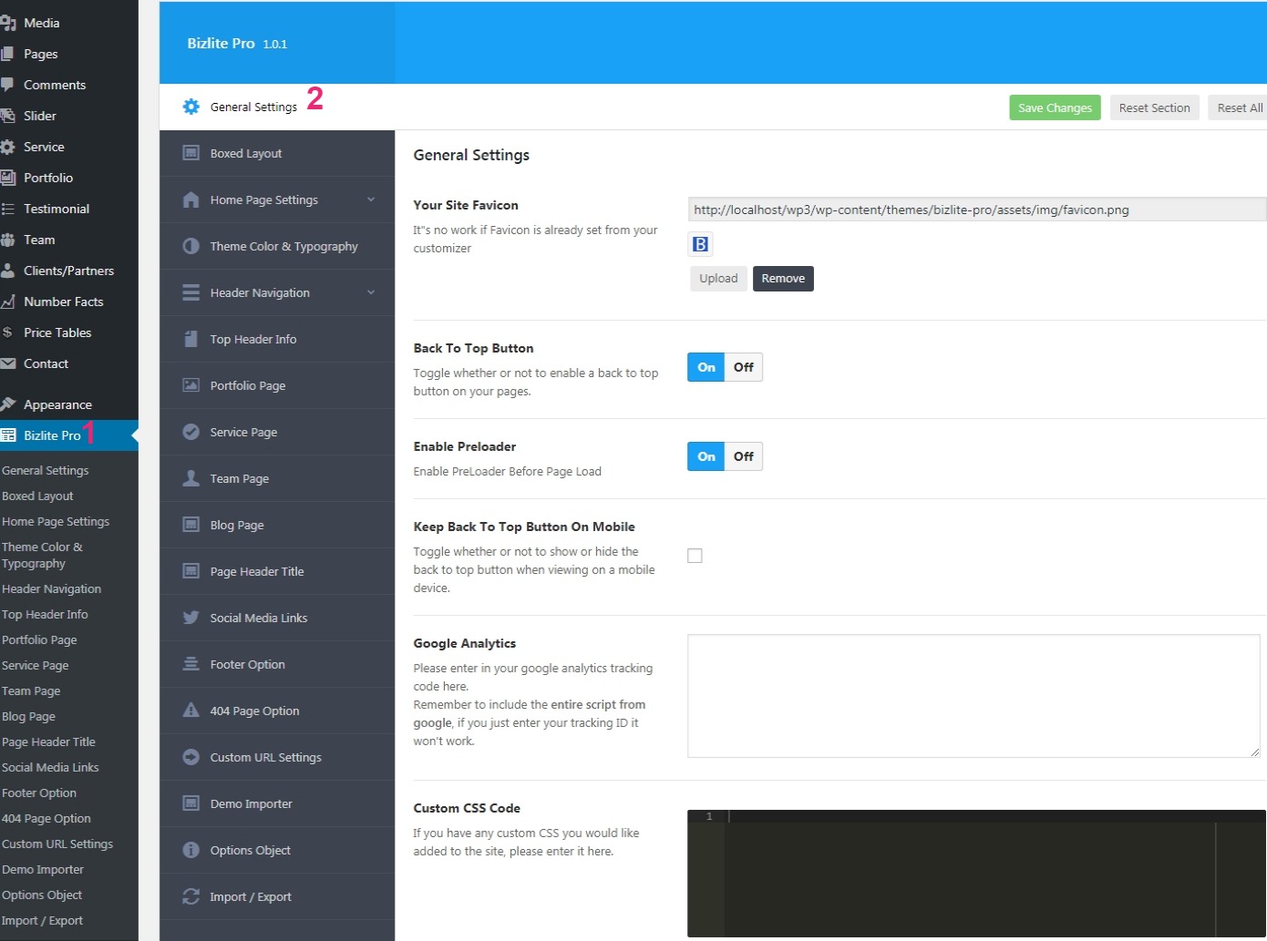Click the Header Navigation bars icon
This screenshot has width=1267, height=941.
click(x=191, y=292)
